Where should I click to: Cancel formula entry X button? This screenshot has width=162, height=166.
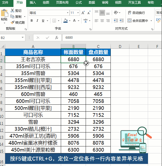(38, 38)
